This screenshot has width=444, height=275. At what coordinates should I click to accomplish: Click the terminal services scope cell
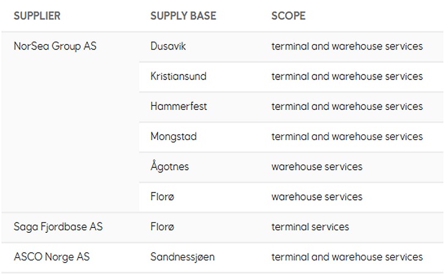tap(310, 227)
